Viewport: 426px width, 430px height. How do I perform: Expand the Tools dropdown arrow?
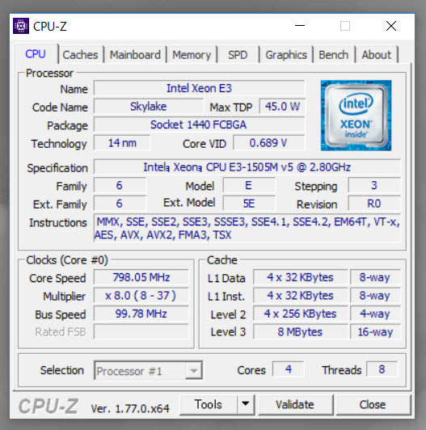(246, 404)
